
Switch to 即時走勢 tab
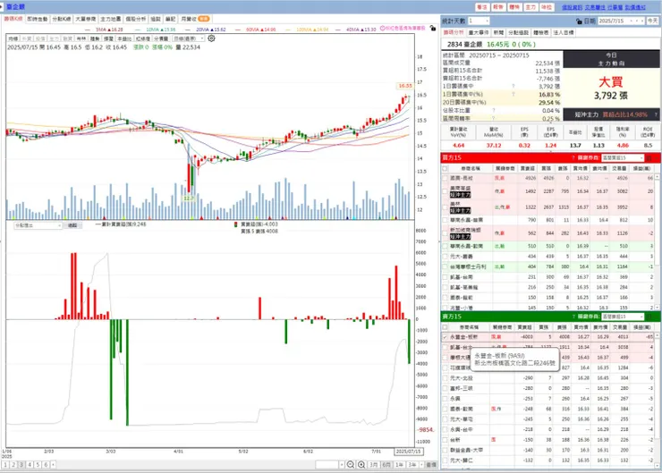[x=38, y=19]
